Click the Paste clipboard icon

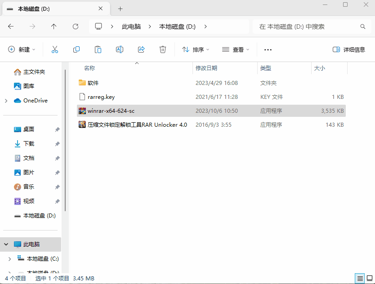pyautogui.click(x=98, y=49)
